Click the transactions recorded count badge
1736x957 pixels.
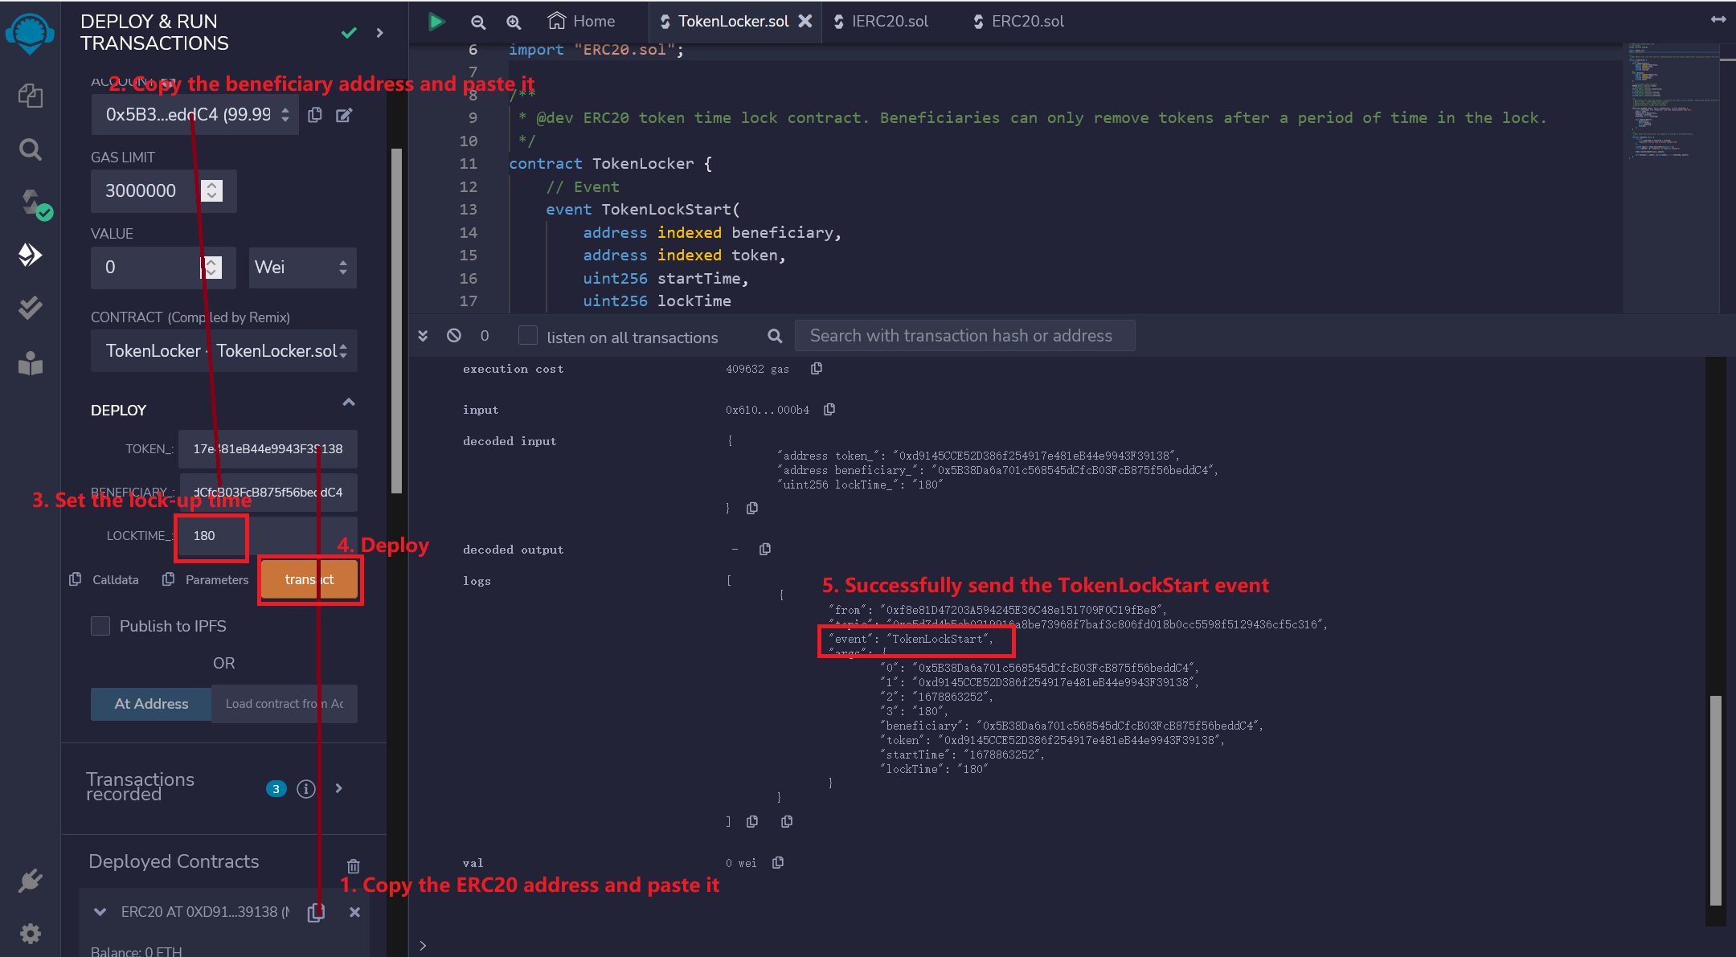[276, 789]
